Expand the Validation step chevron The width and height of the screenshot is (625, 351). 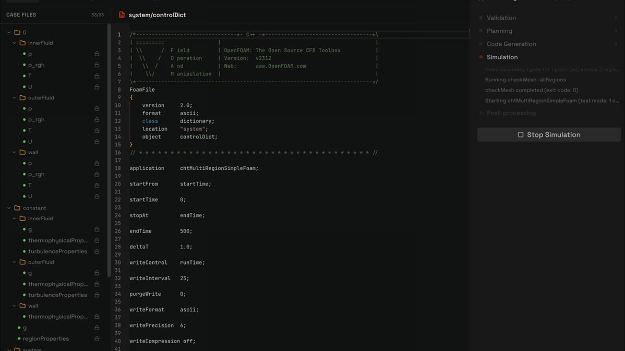pos(616,18)
